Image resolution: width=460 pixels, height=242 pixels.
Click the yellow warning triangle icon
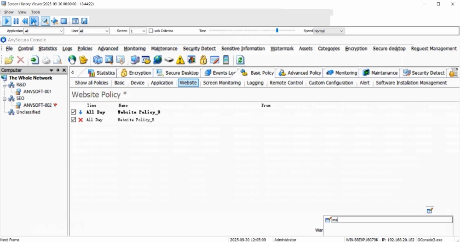[x=180, y=60]
